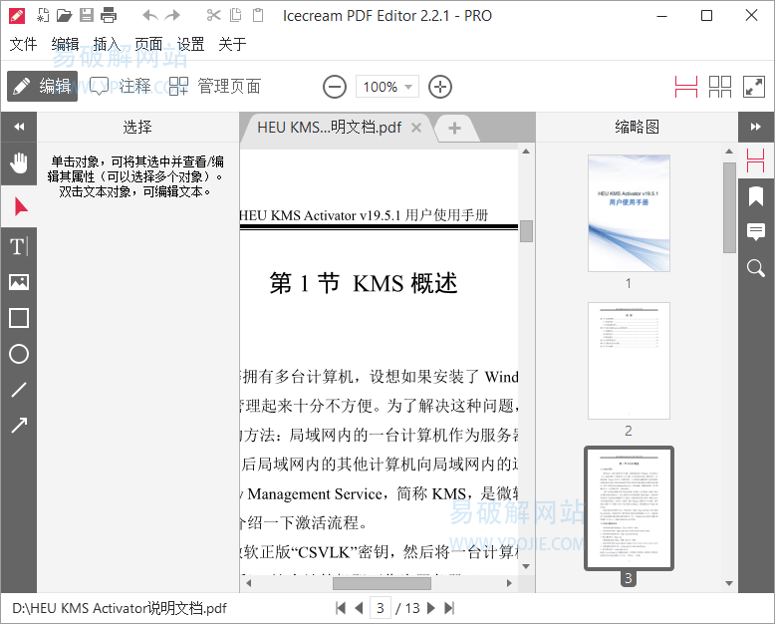Open the 页面 menu
This screenshot has width=775, height=624.
coord(148,44)
